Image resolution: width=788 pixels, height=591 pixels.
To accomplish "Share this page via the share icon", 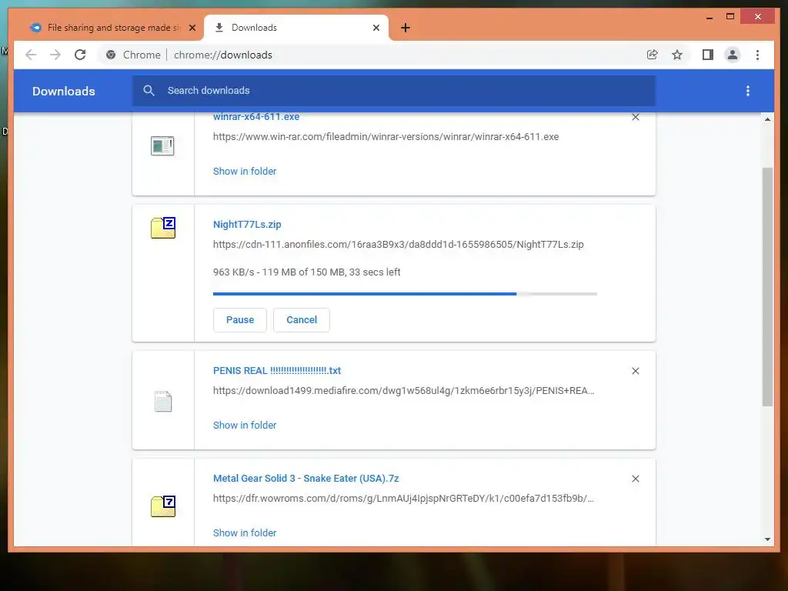I will click(652, 55).
